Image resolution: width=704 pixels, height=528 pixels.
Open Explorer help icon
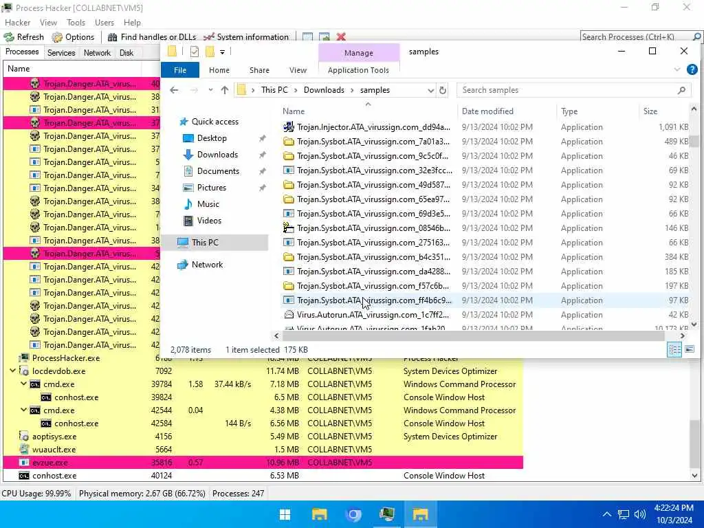(x=692, y=69)
